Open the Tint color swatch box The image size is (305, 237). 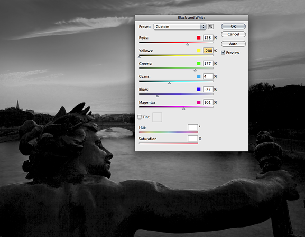pos(157,117)
